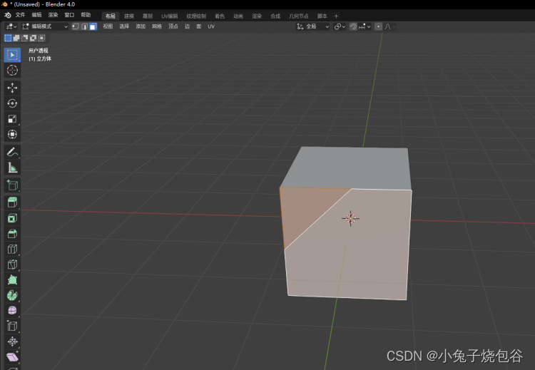Open the UV viewport menu
Screen dimensions: 535x370
(211, 26)
